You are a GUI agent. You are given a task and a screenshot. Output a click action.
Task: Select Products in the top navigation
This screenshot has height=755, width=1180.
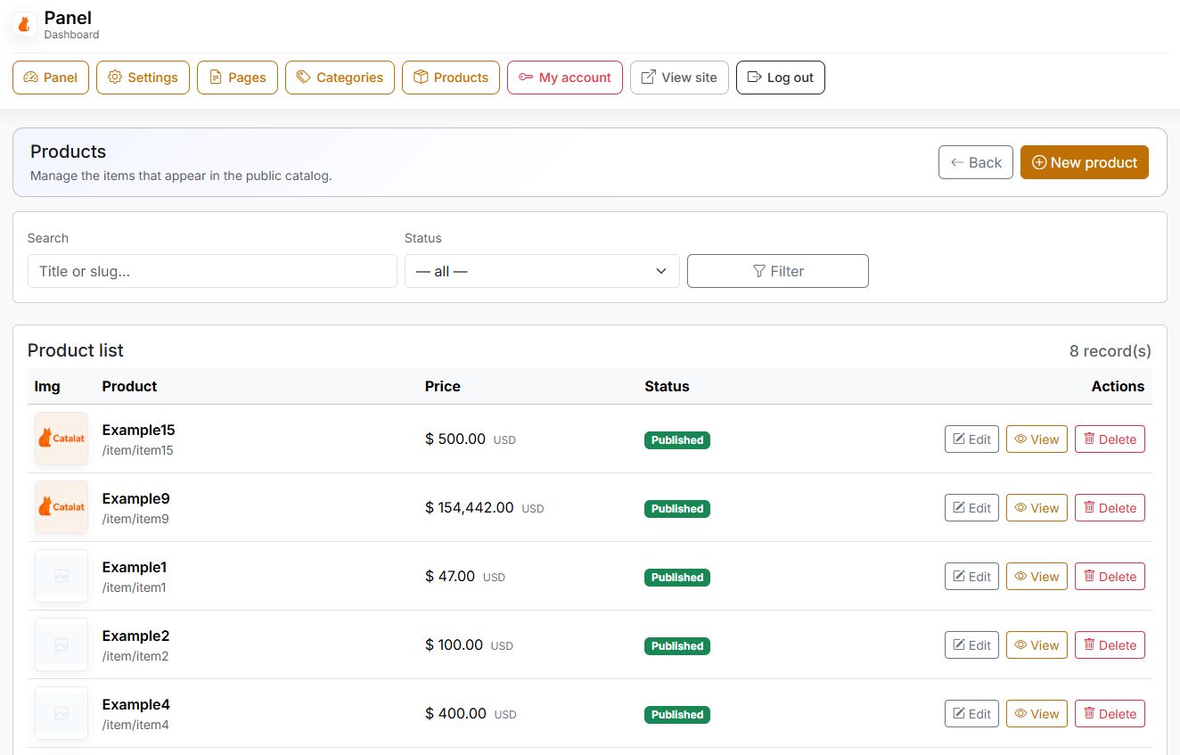[x=450, y=78]
